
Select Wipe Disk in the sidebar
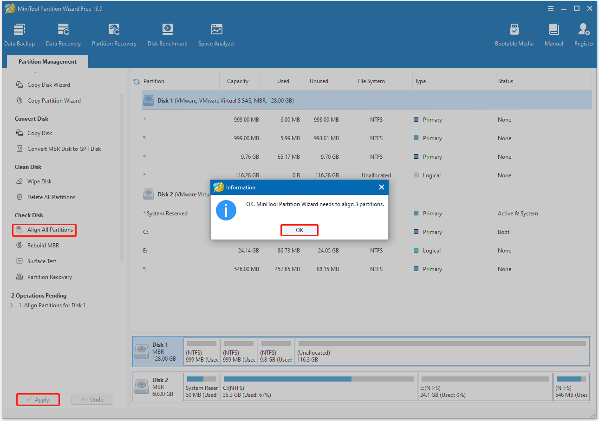tap(39, 181)
